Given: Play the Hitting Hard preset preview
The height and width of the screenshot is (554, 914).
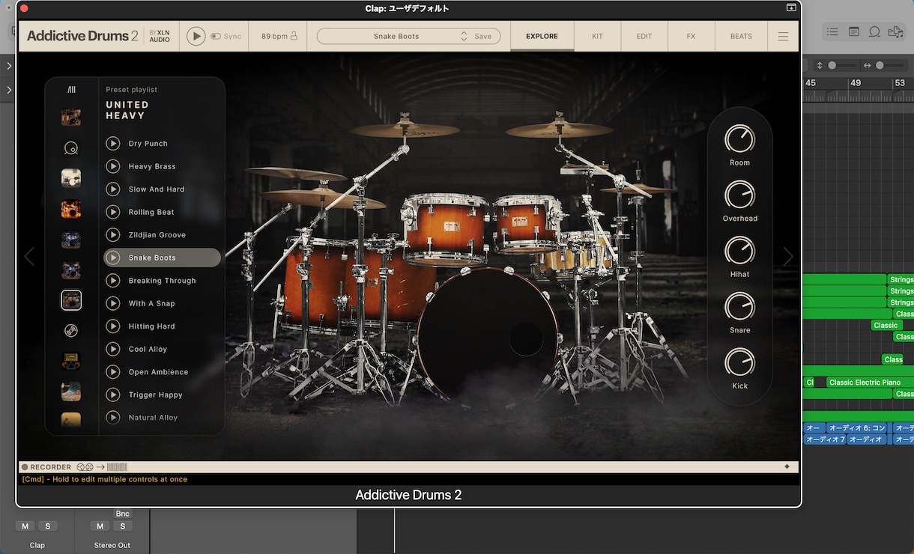Looking at the screenshot, I should tap(113, 326).
